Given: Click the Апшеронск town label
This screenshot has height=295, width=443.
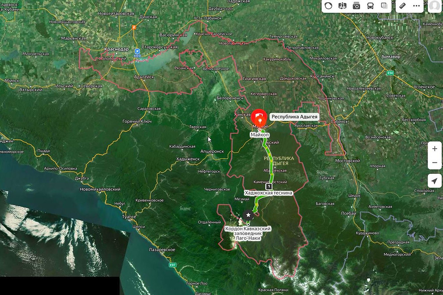Looking at the screenshot, I should (x=212, y=151).
